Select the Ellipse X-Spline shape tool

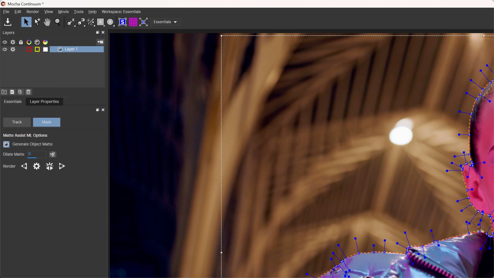point(110,22)
